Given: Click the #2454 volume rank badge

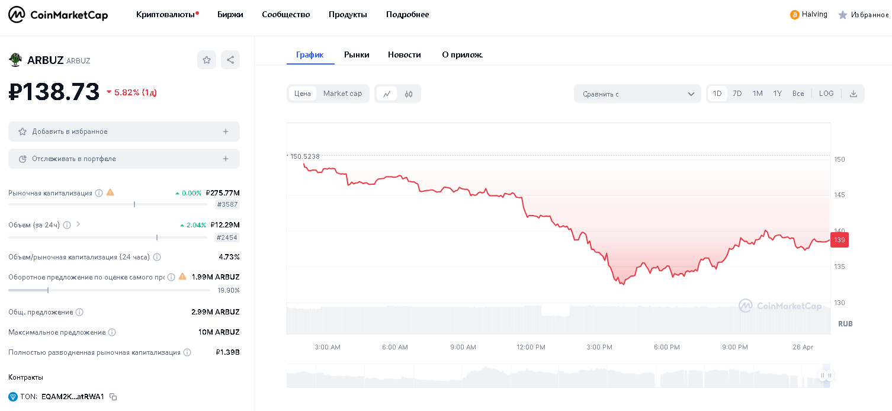Looking at the screenshot, I should [227, 237].
